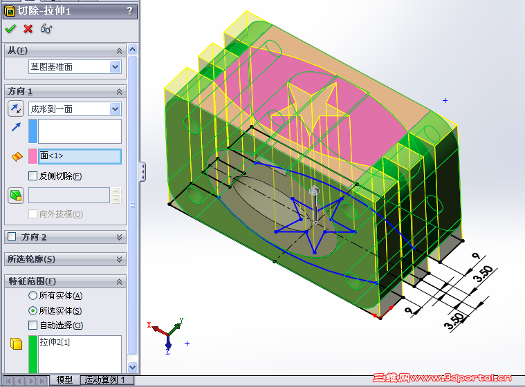Enable 自动选择 checkbox
Image resolution: width=525 pixels, height=387 pixels.
click(33, 325)
